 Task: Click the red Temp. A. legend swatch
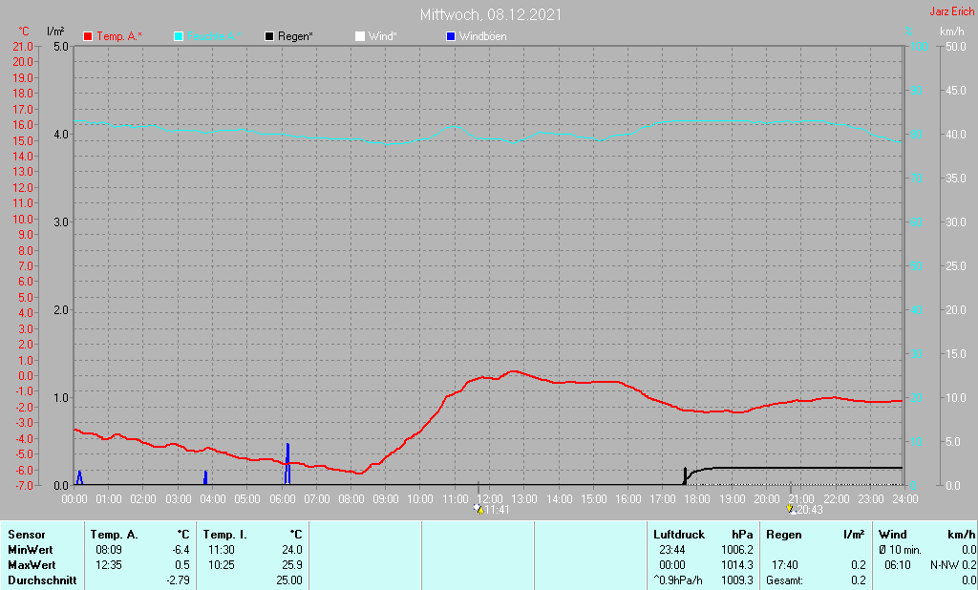[88, 37]
